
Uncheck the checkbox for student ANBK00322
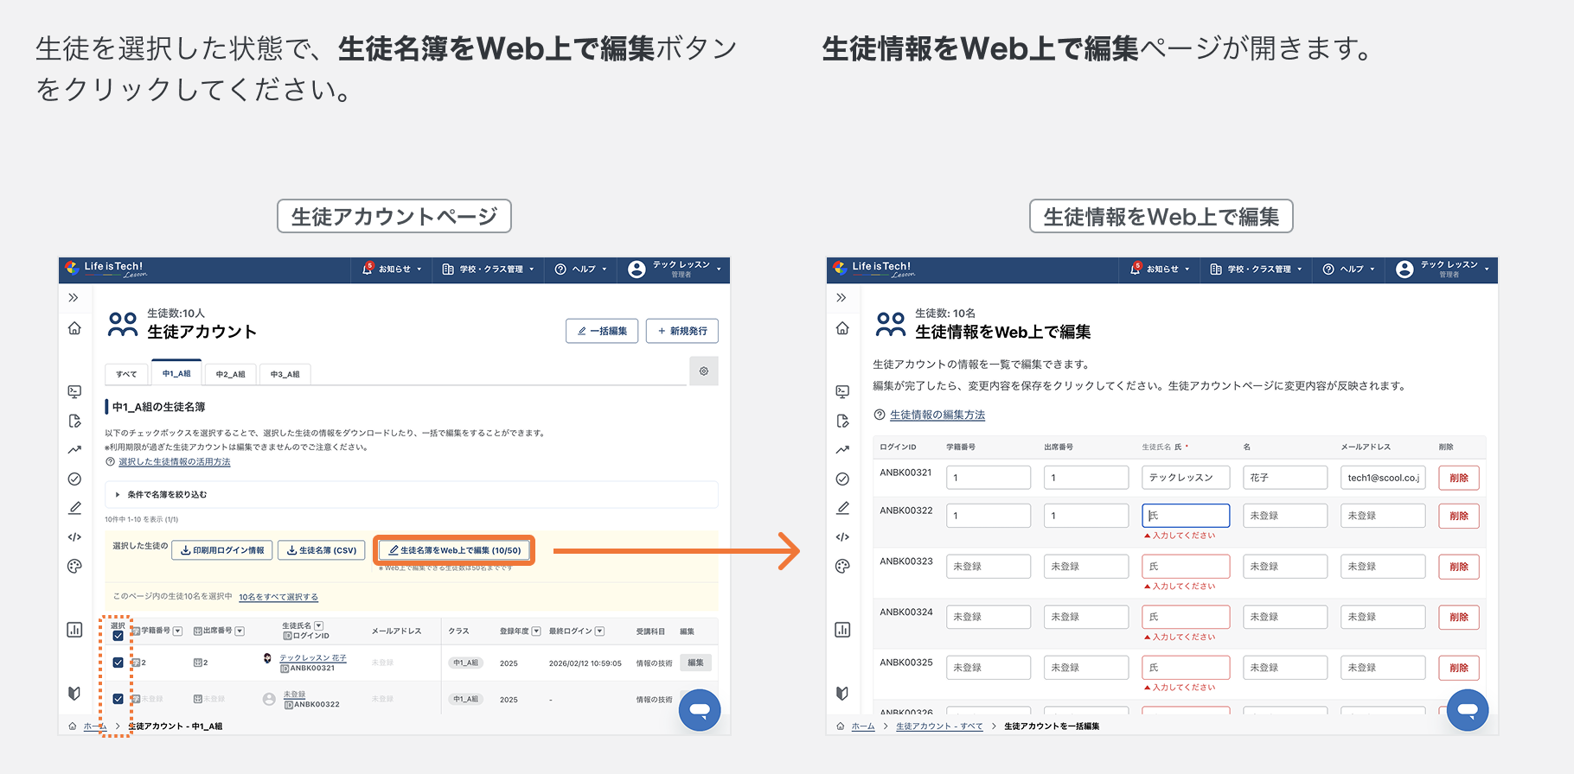118,699
